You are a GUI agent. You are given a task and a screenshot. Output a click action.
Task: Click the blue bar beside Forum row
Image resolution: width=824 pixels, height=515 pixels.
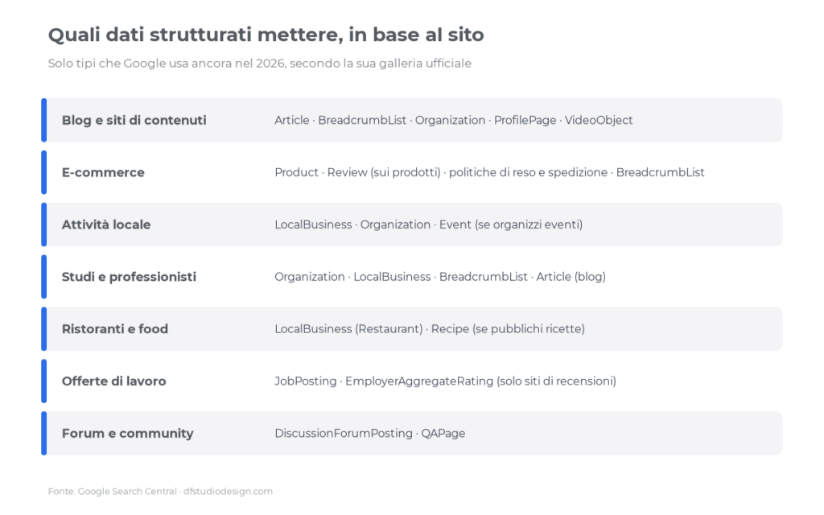pyautogui.click(x=44, y=434)
